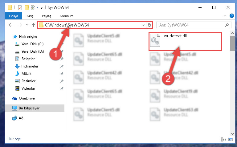Image resolution: width=237 pixels, height=147 pixels.
Task: Open recent locations dropdown arrow
Action: [27, 25]
